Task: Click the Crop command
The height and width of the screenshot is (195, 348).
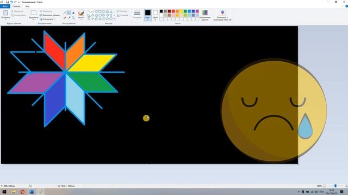Action: (46, 11)
